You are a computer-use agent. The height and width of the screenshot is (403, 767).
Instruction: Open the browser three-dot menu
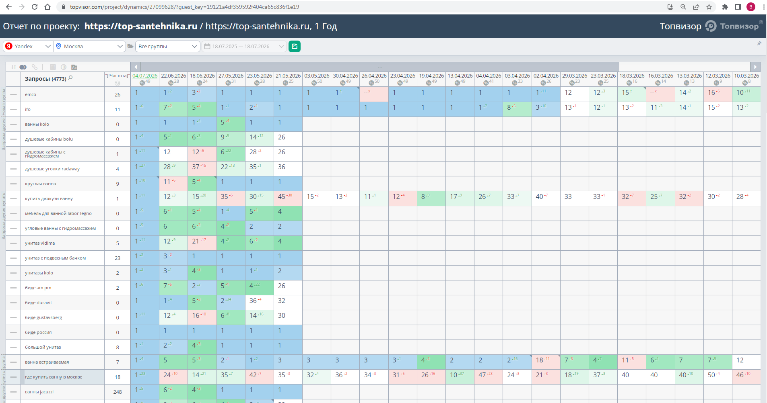(763, 7)
